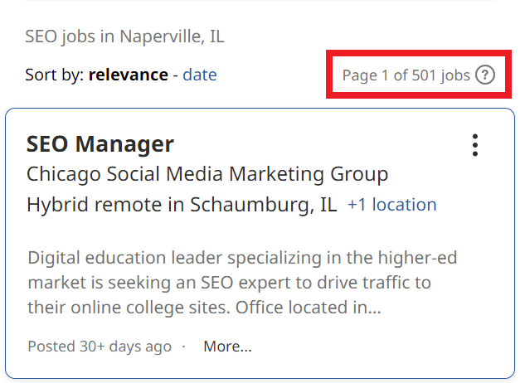Click the job description snippet about digital education leader

click(242, 283)
